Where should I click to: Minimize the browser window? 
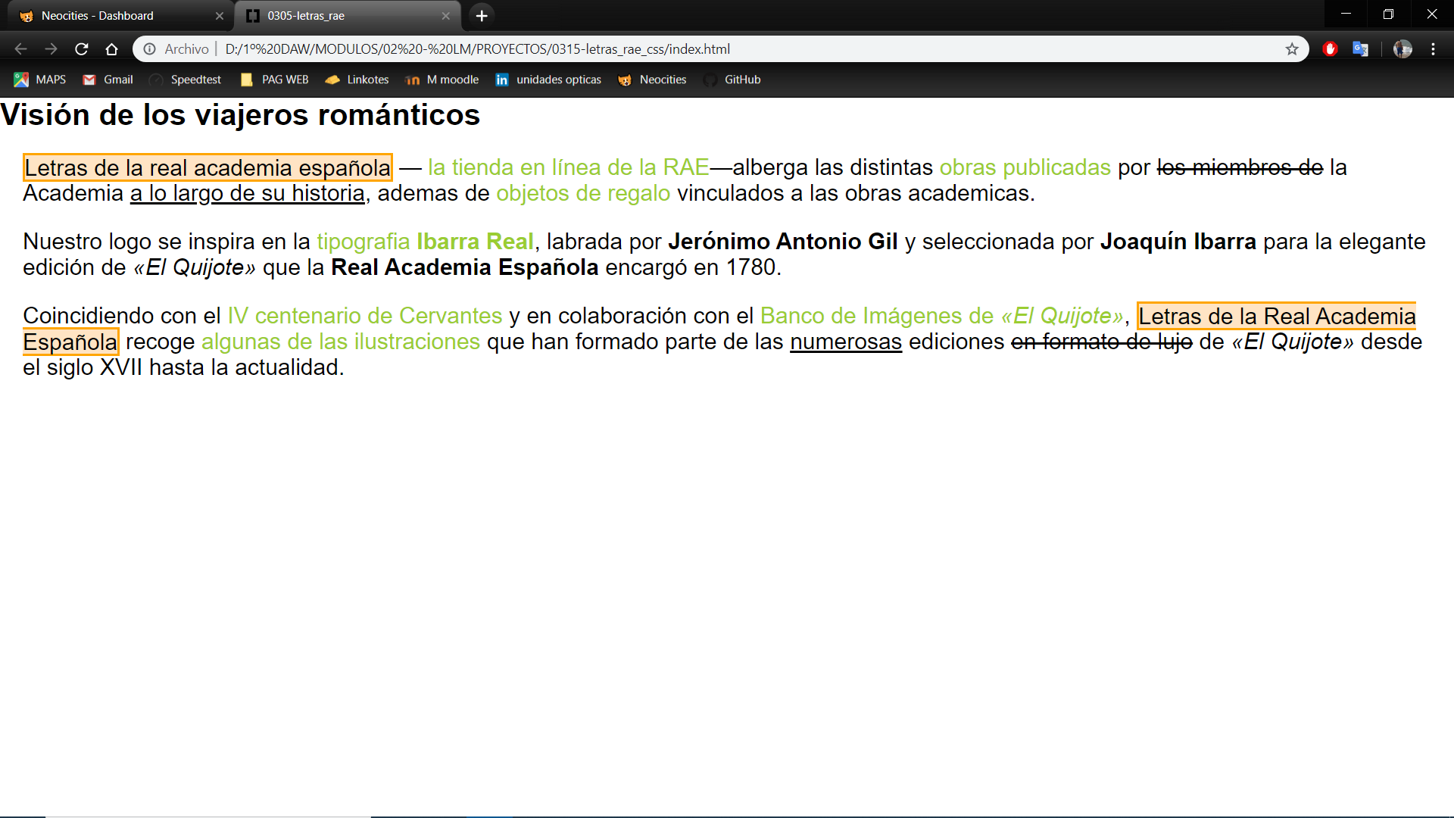pos(1346,14)
